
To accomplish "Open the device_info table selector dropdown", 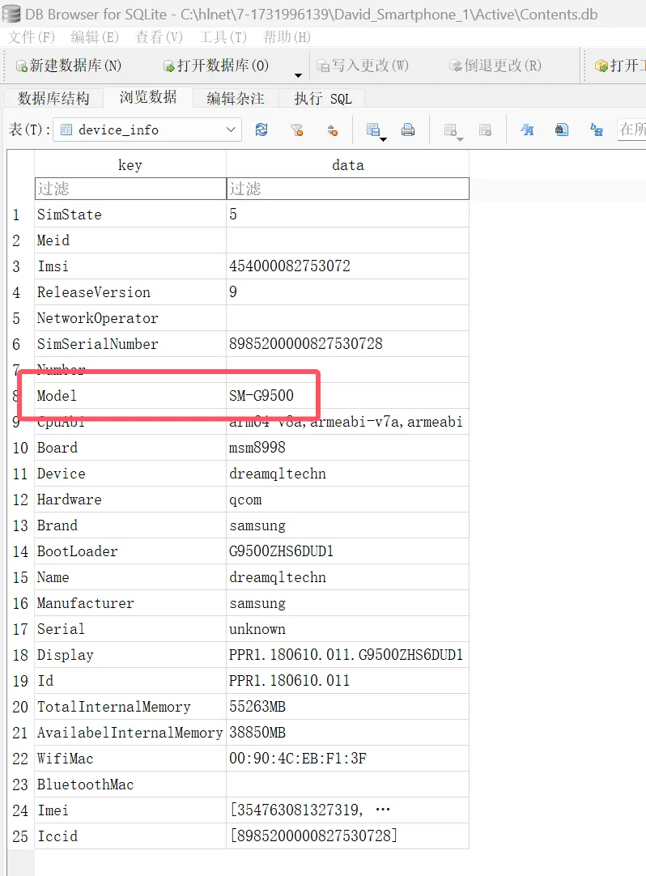I will (x=147, y=130).
